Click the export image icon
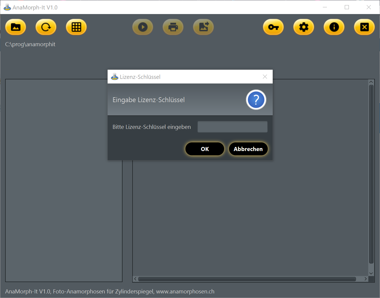 [x=204, y=27]
